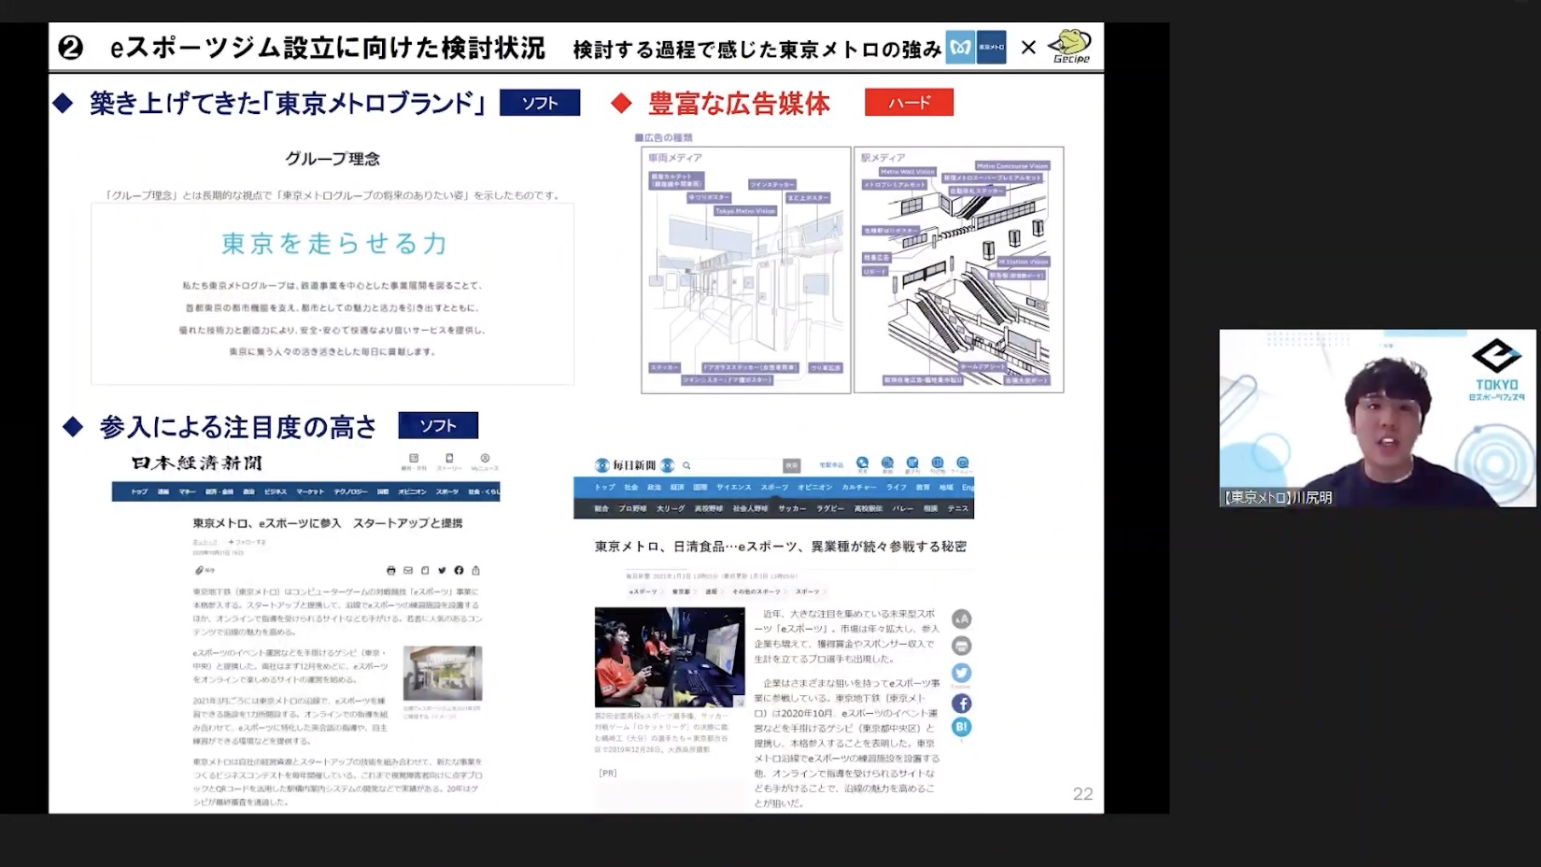The image size is (1541, 867).
Task: Click the Mainichi font size icon
Action: point(961,618)
